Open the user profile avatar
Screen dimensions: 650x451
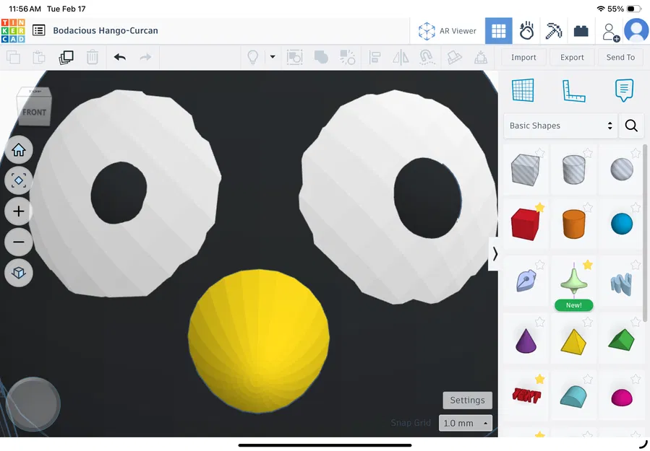pos(636,30)
